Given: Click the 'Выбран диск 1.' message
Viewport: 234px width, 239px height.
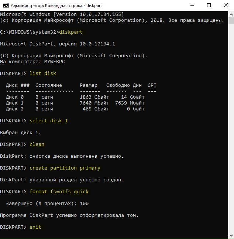Looking at the screenshot, I should click(x=21, y=133).
